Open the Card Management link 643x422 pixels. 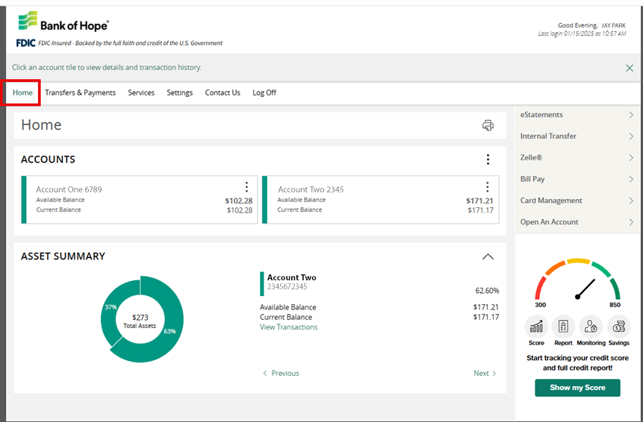click(x=551, y=201)
